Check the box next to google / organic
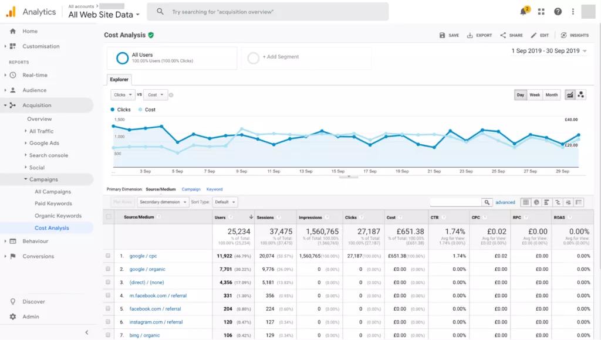This screenshot has height=340, width=601. pos(108,270)
